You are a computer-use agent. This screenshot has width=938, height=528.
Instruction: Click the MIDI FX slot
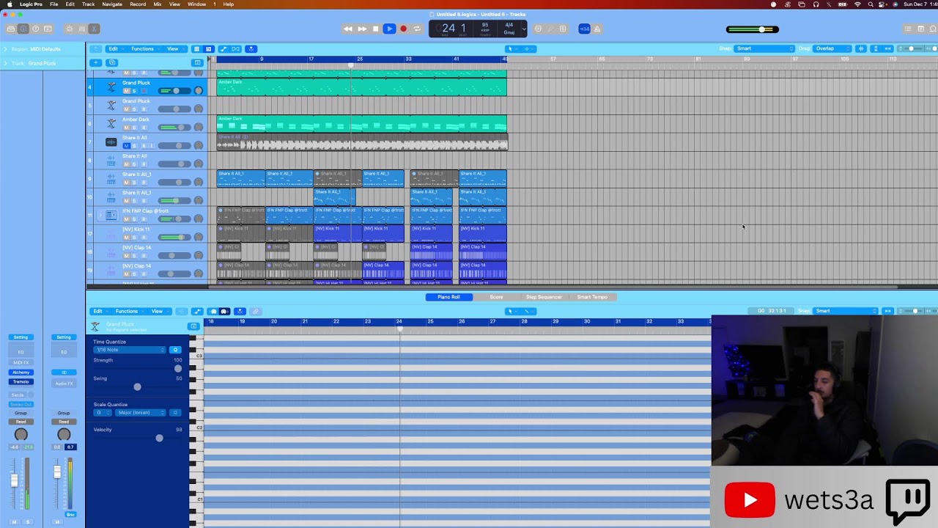click(x=21, y=362)
